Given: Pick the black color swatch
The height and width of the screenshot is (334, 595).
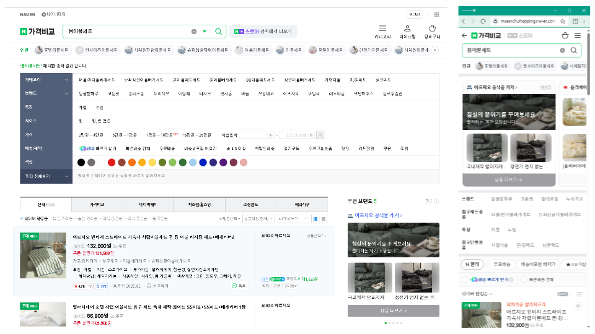Looking at the screenshot, I should click(81, 163).
